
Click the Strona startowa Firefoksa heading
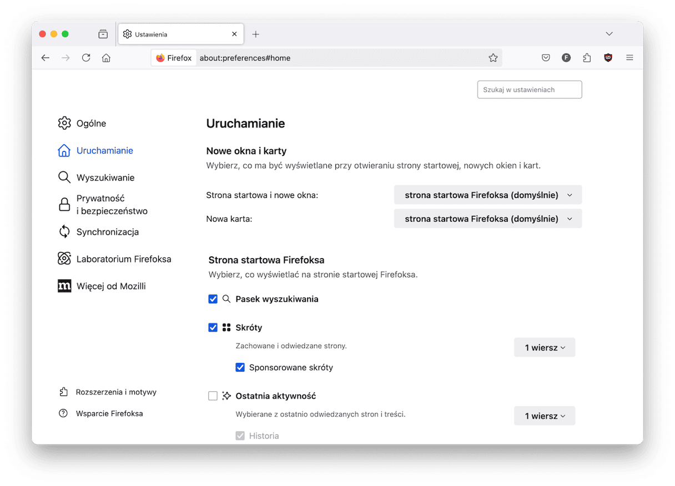266,260
